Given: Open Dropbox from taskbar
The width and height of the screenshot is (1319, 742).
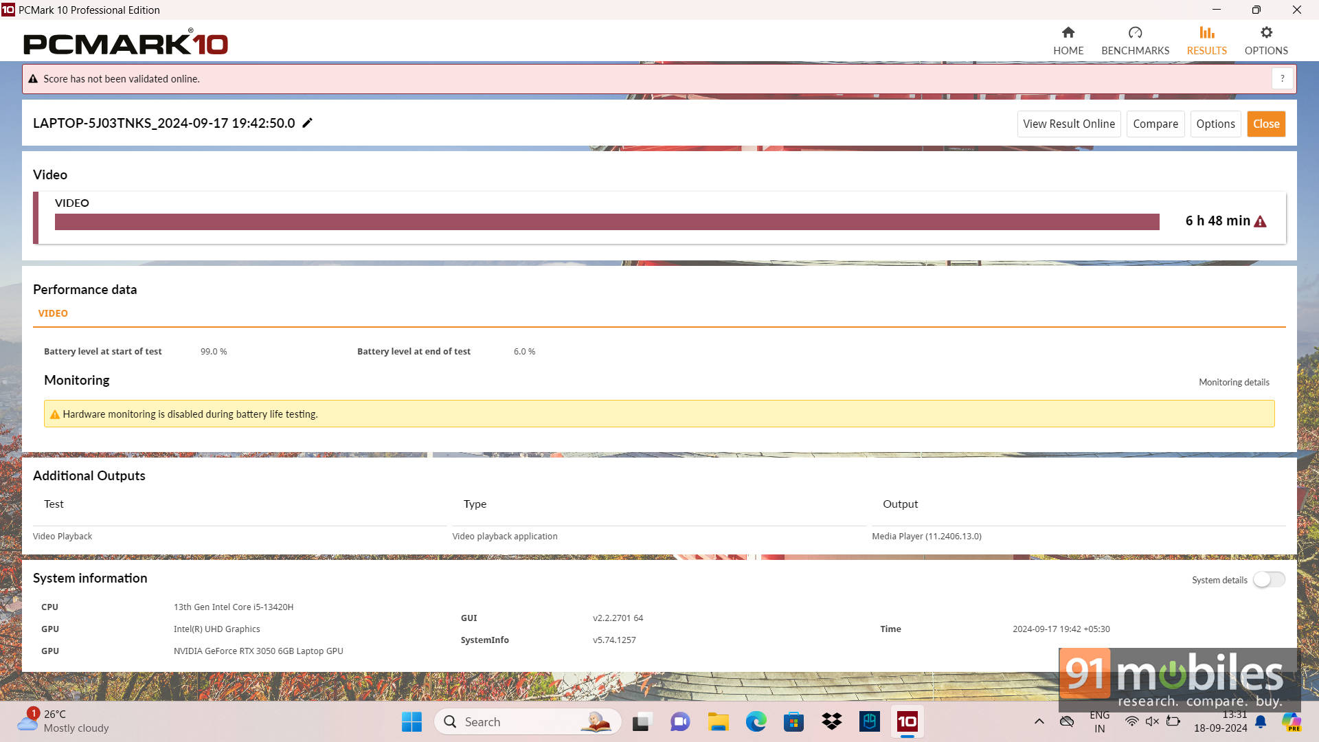Looking at the screenshot, I should click(x=832, y=721).
